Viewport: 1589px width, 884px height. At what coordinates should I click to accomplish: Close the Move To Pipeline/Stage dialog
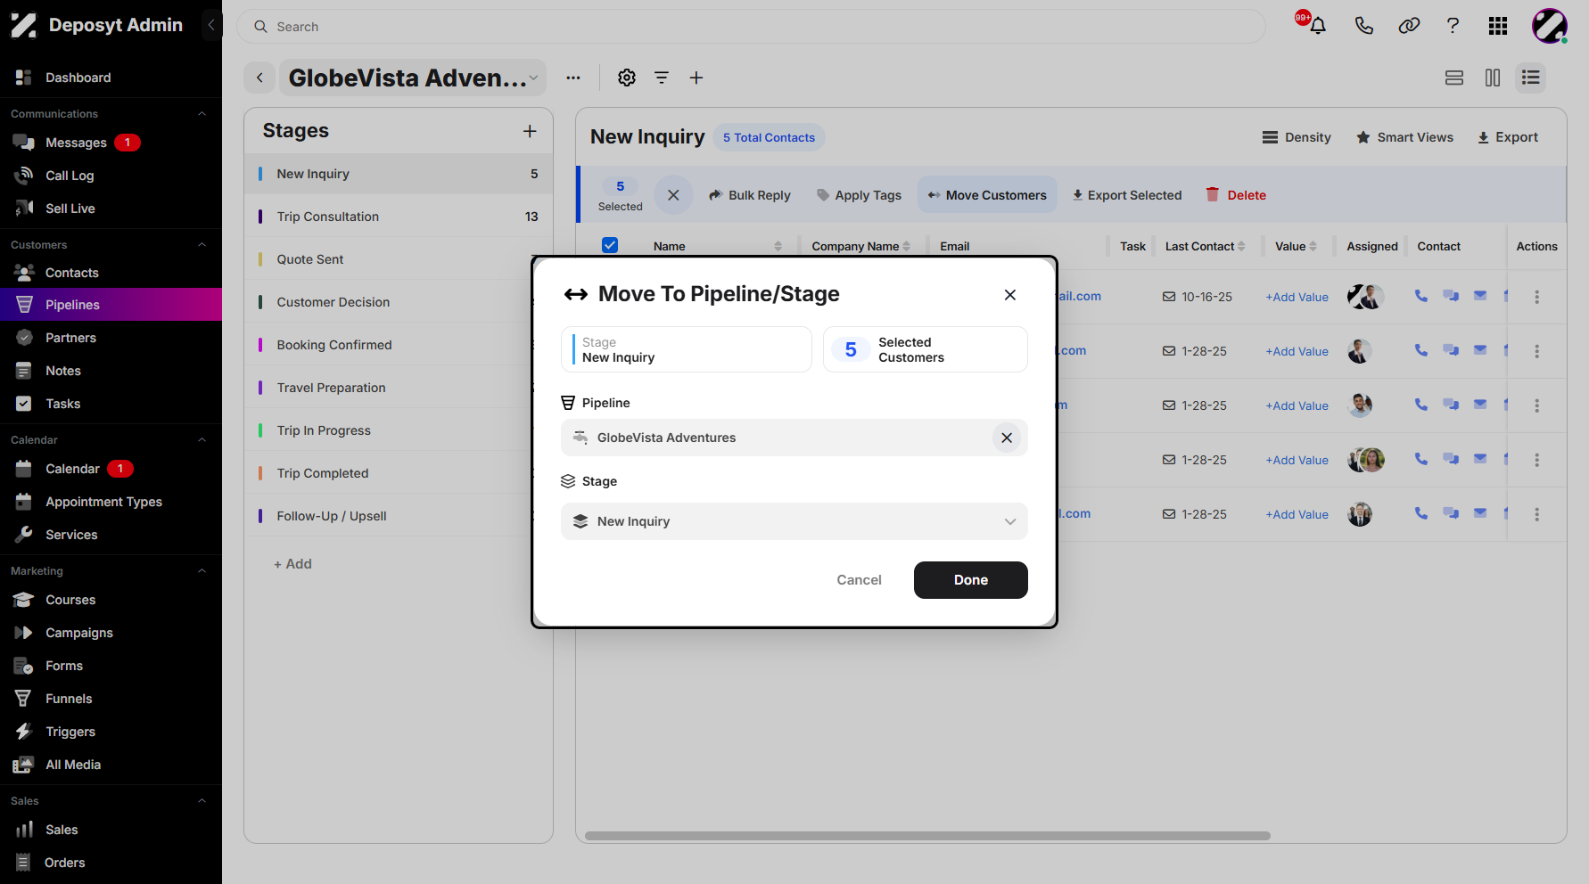(x=1009, y=295)
